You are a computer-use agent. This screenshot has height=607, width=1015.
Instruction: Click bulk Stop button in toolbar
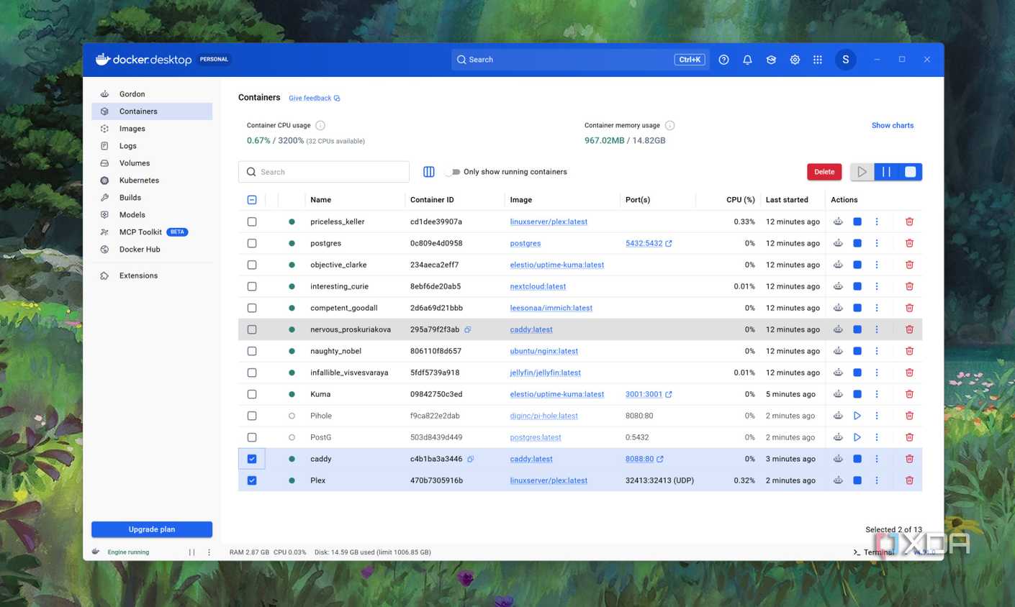pos(911,172)
